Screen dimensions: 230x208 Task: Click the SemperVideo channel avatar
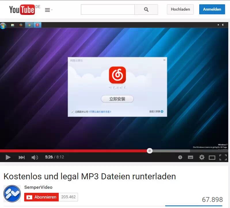[12, 194]
